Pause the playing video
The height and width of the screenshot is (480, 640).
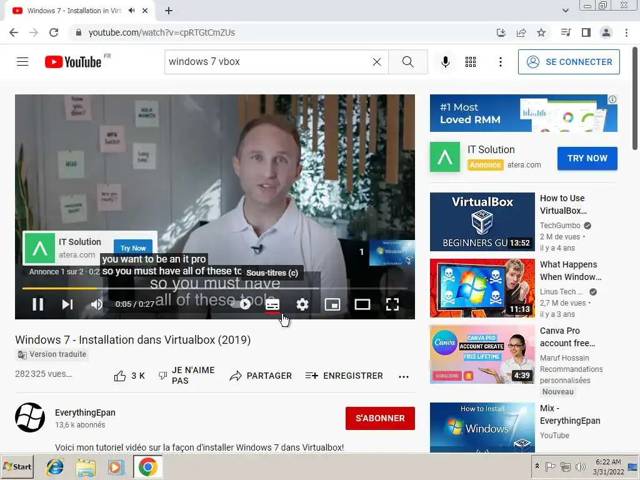(x=37, y=304)
